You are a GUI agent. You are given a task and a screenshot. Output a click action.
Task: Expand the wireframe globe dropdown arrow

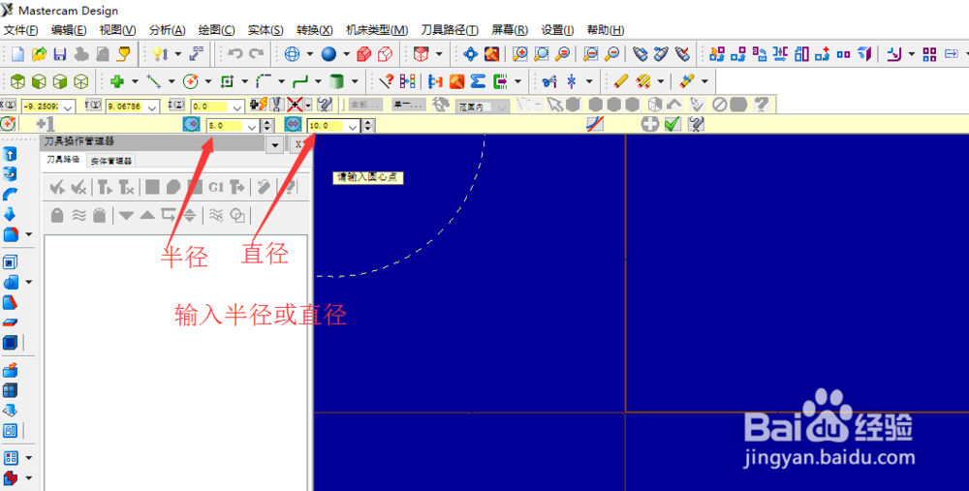310,54
